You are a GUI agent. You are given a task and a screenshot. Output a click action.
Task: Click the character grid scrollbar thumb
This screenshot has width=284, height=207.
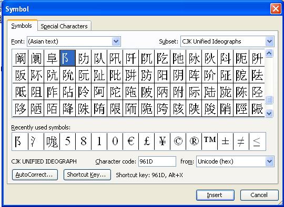(269, 100)
